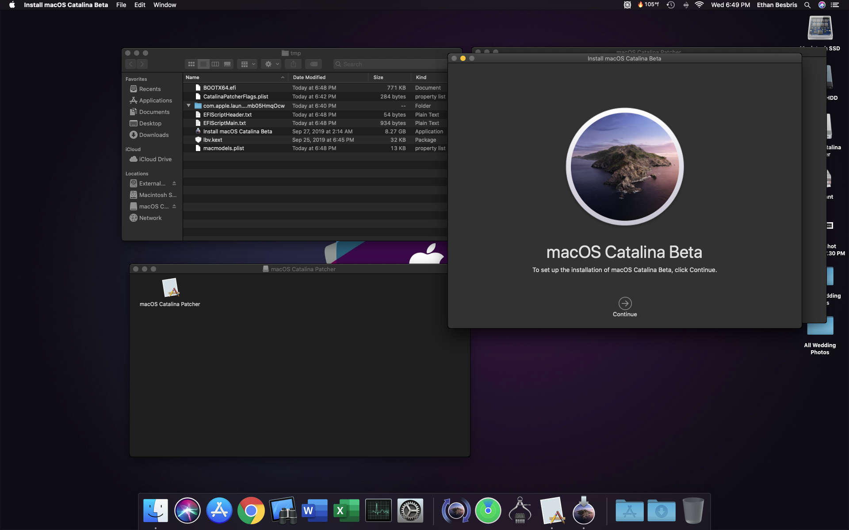Open the Edit menu
Screen dimensions: 849x530
(140, 5)
